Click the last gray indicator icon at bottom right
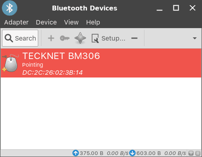 [x=198, y=153]
